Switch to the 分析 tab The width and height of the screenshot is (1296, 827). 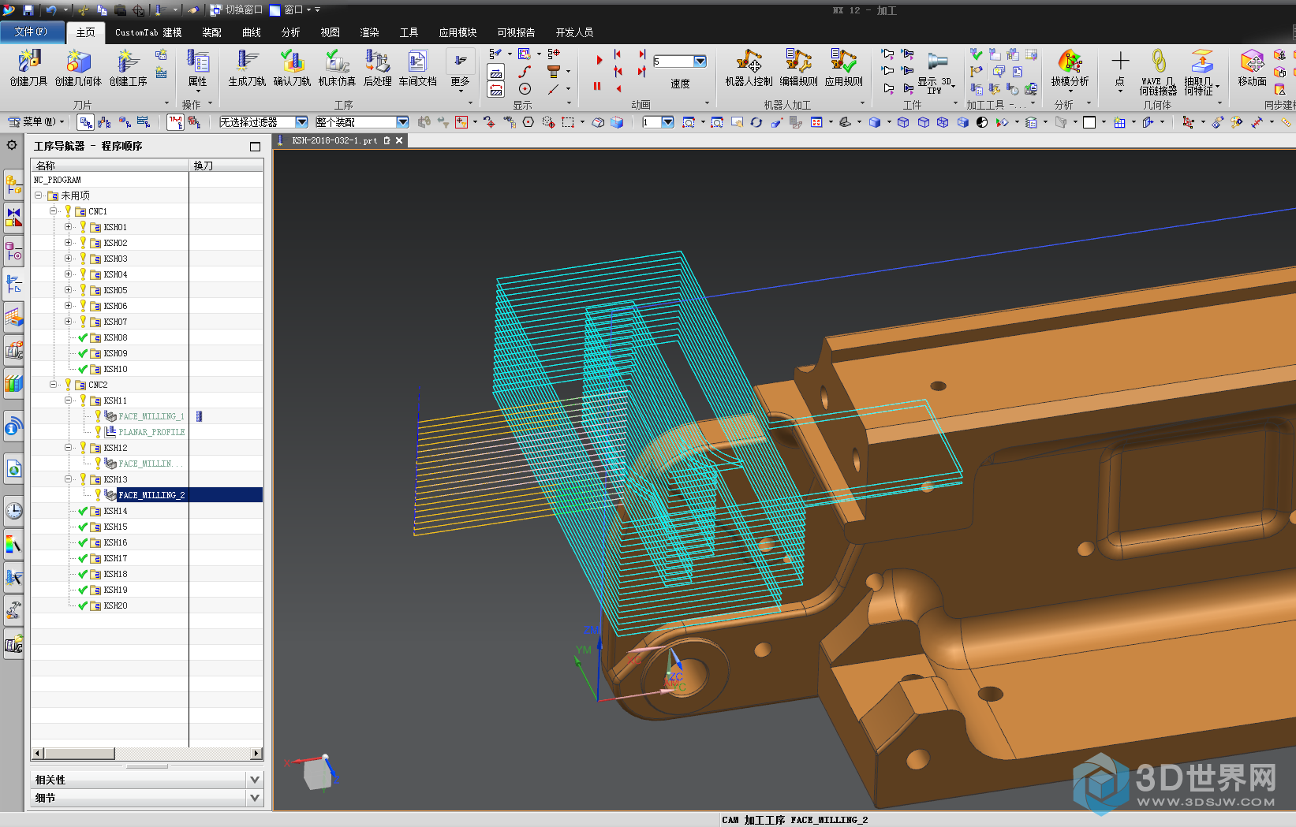(x=290, y=32)
